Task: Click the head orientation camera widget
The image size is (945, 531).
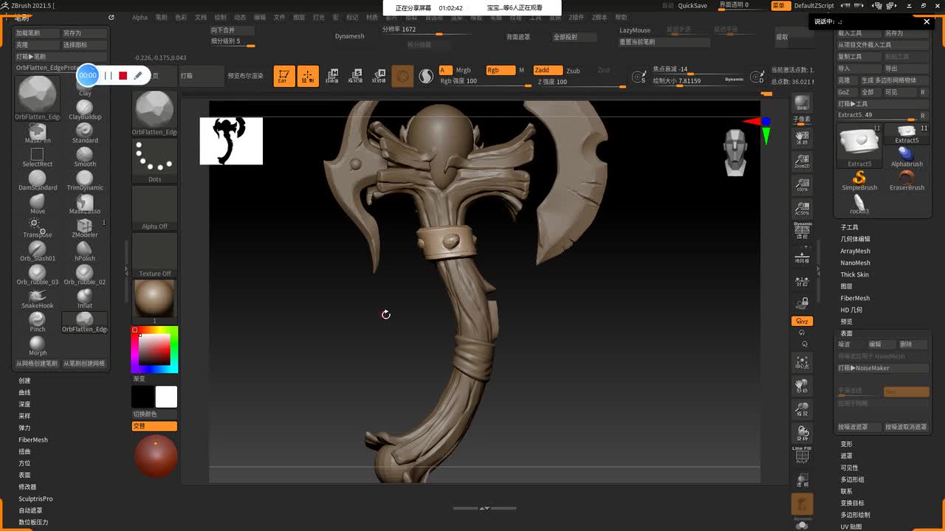Action: click(x=735, y=153)
